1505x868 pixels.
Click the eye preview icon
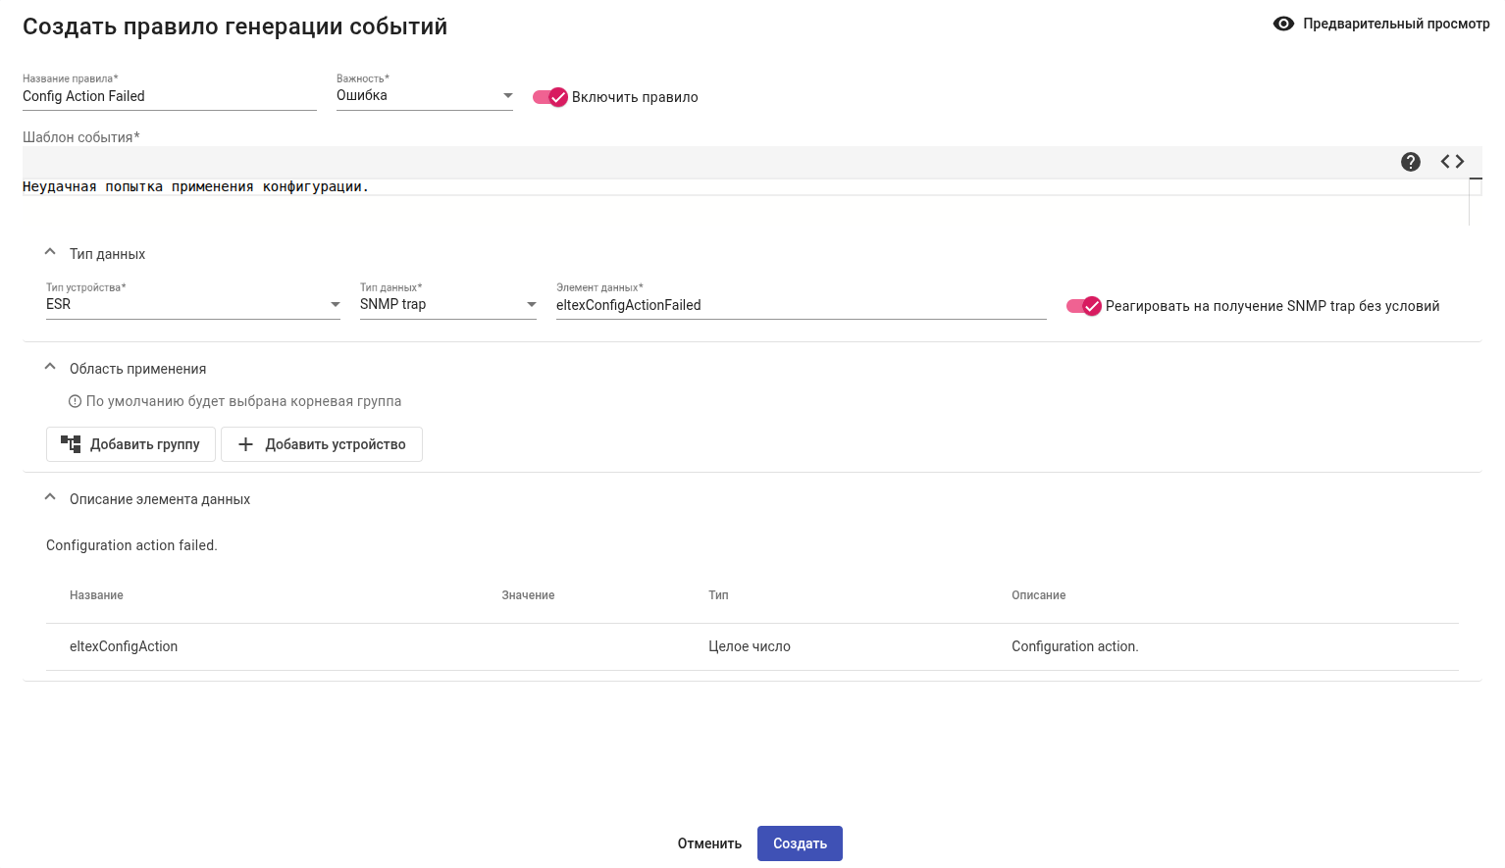pyautogui.click(x=1283, y=24)
